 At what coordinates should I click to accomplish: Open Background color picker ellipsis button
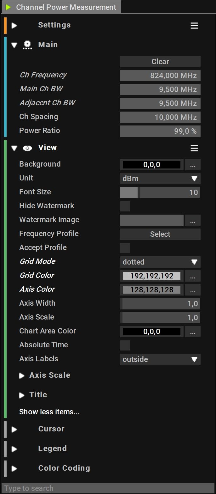(x=193, y=165)
